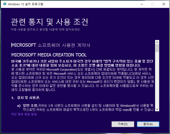Image resolution: width=170 pixels, height=134 pixels.
Task: Click the MICROSOFT 소프트웨어 사용권 계약서 title
Action: [x=51, y=45]
